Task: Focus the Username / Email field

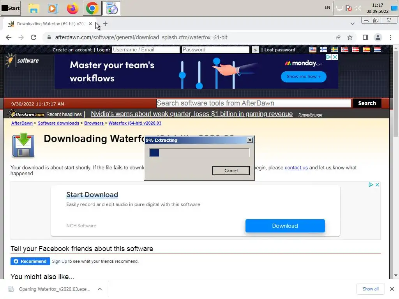Action: pos(146,49)
